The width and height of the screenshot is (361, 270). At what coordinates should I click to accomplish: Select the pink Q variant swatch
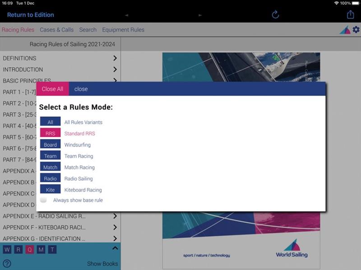[x=30, y=250]
